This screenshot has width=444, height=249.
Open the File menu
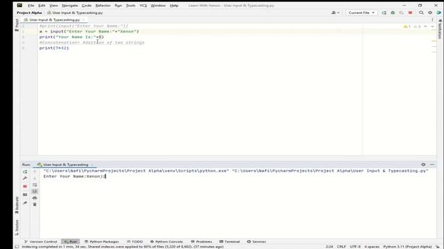(x=31, y=6)
